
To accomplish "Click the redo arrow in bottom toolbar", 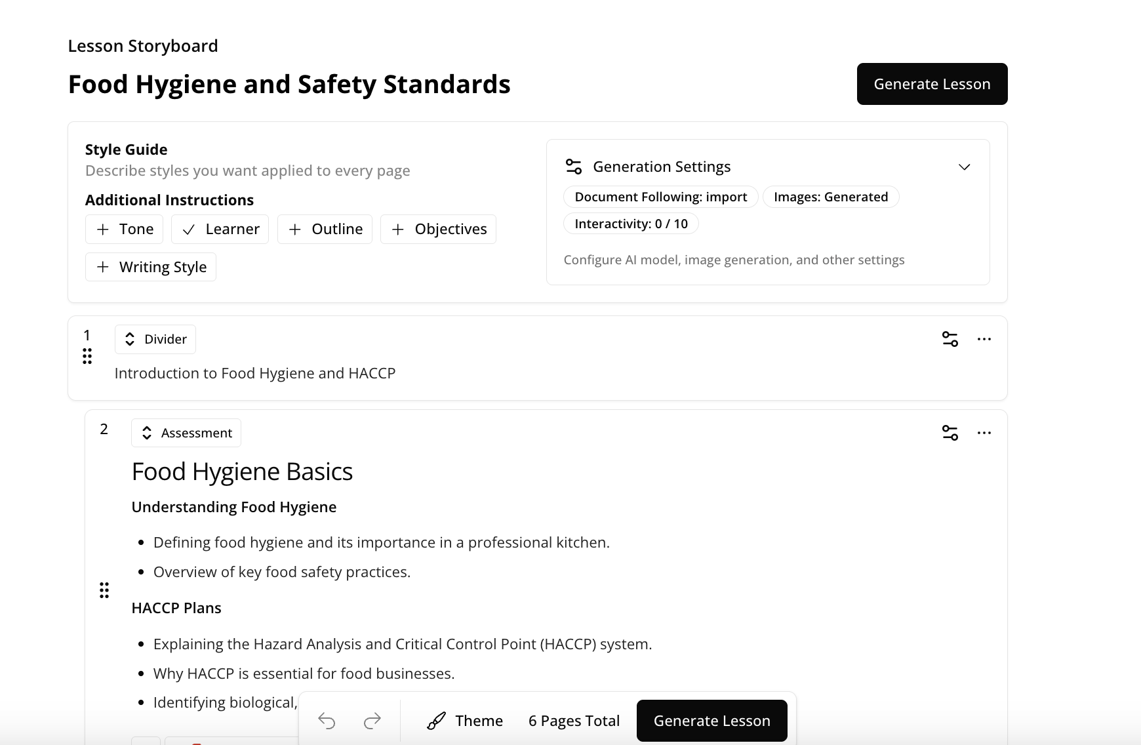I will (x=372, y=721).
